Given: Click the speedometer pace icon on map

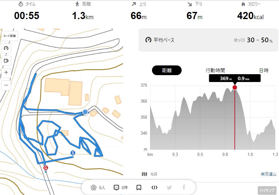Looking at the screenshot, I should [x=6, y=48].
